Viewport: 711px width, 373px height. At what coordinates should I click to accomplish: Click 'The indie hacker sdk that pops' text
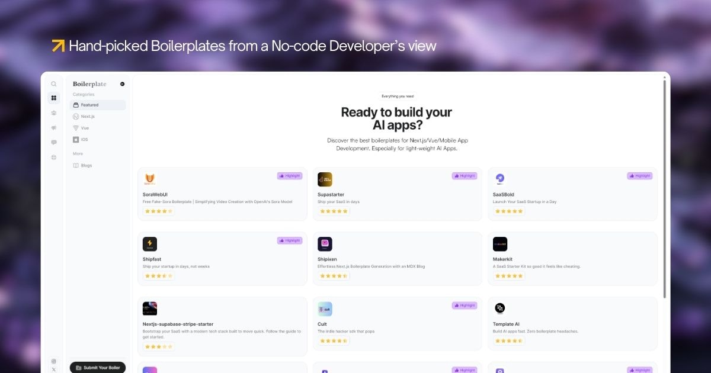(x=346, y=331)
